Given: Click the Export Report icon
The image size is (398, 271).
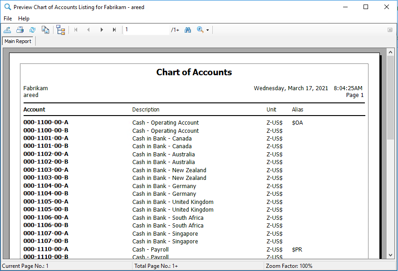Looking at the screenshot, I should [7, 30].
